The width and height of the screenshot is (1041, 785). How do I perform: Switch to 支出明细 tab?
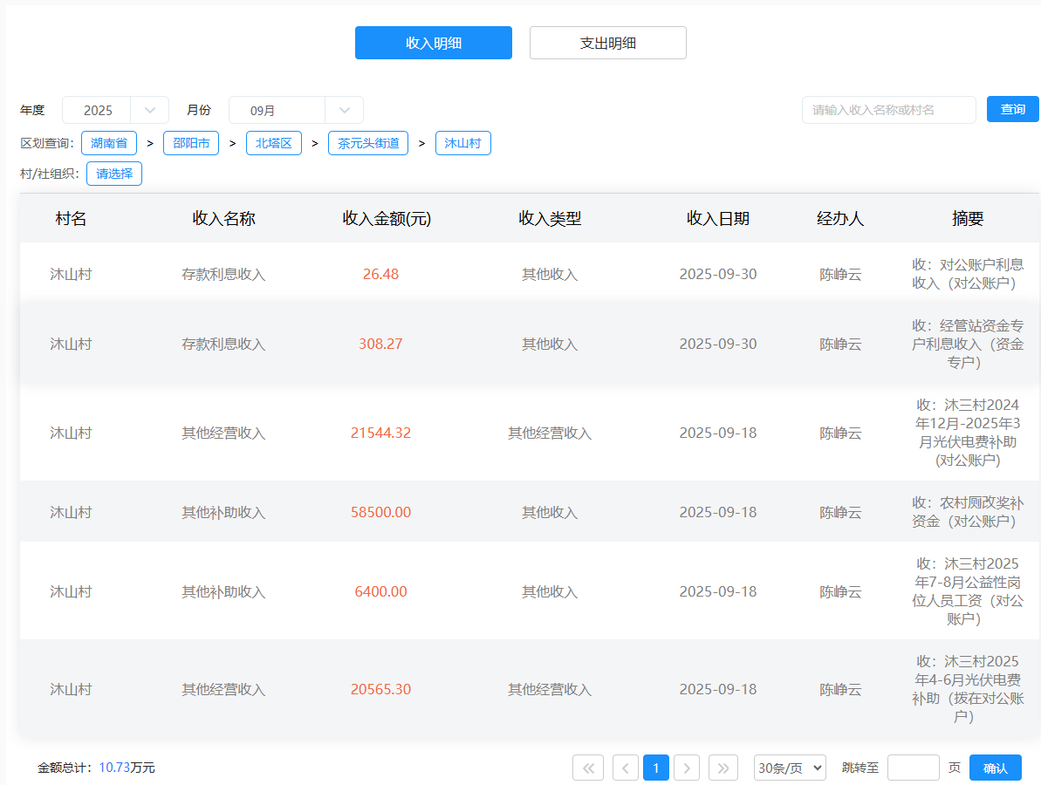pyautogui.click(x=608, y=43)
